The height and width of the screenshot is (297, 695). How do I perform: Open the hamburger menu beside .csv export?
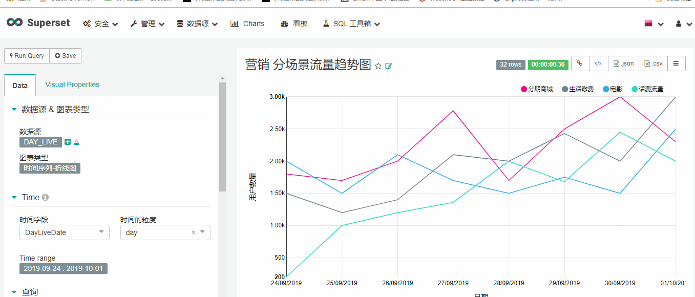click(x=676, y=63)
